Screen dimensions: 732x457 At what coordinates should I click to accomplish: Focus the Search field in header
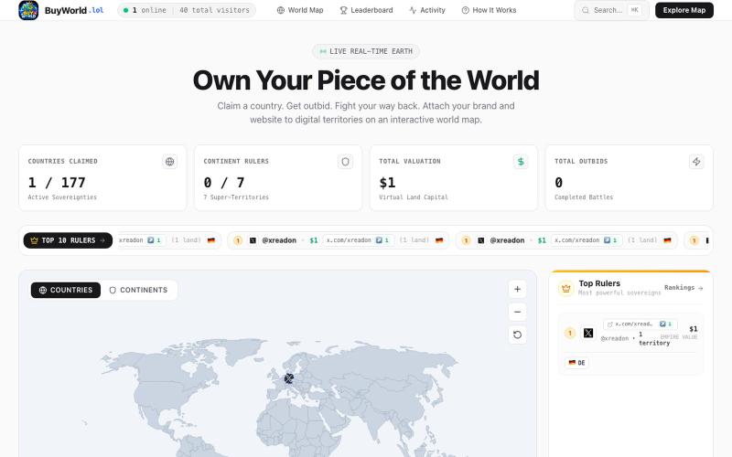coord(611,10)
